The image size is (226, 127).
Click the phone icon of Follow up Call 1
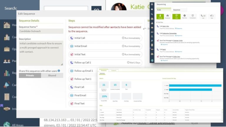(72, 63)
